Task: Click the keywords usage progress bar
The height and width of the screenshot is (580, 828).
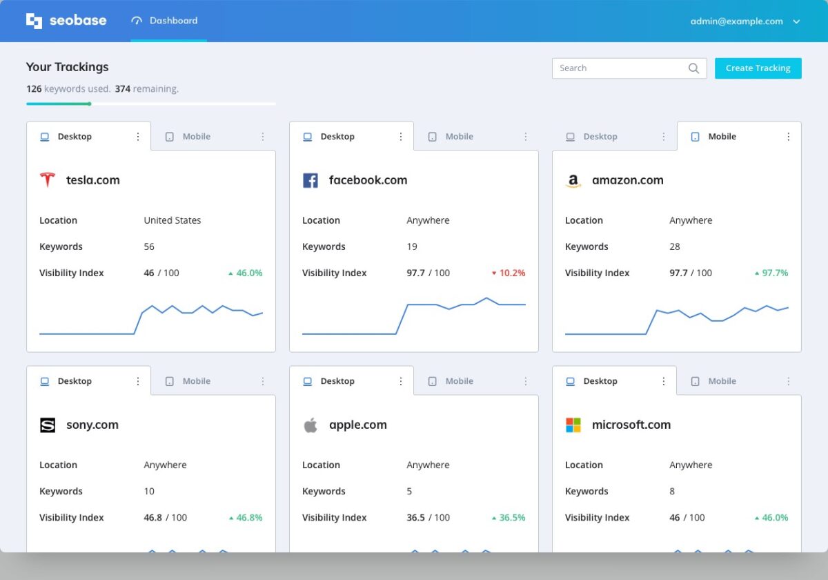Action: [150, 104]
